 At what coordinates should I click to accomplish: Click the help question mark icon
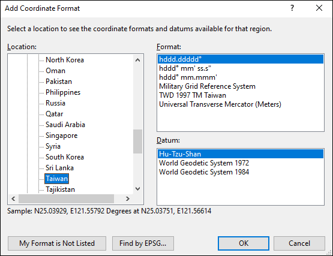tap(292, 8)
